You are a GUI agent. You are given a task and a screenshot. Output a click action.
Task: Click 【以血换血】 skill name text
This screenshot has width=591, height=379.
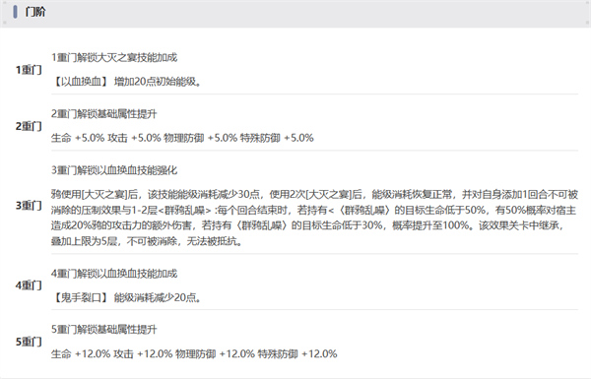pos(80,82)
